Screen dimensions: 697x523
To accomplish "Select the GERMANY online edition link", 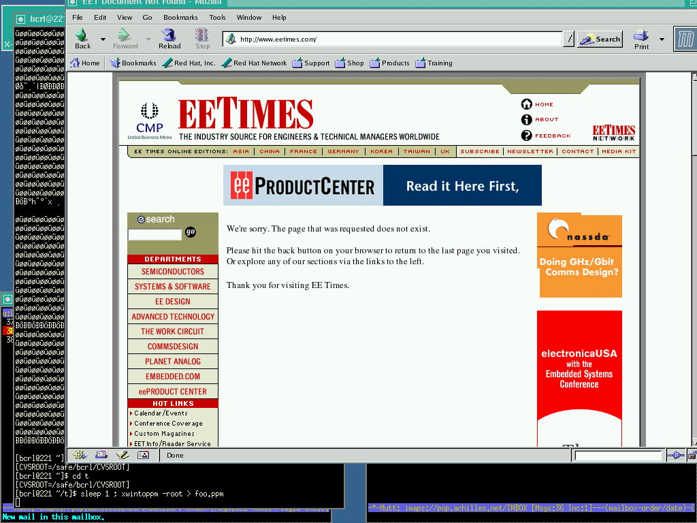I will 343,151.
